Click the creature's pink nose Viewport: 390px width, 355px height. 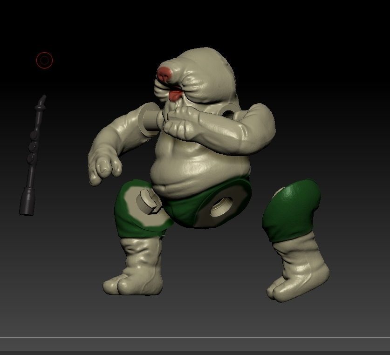(164, 74)
